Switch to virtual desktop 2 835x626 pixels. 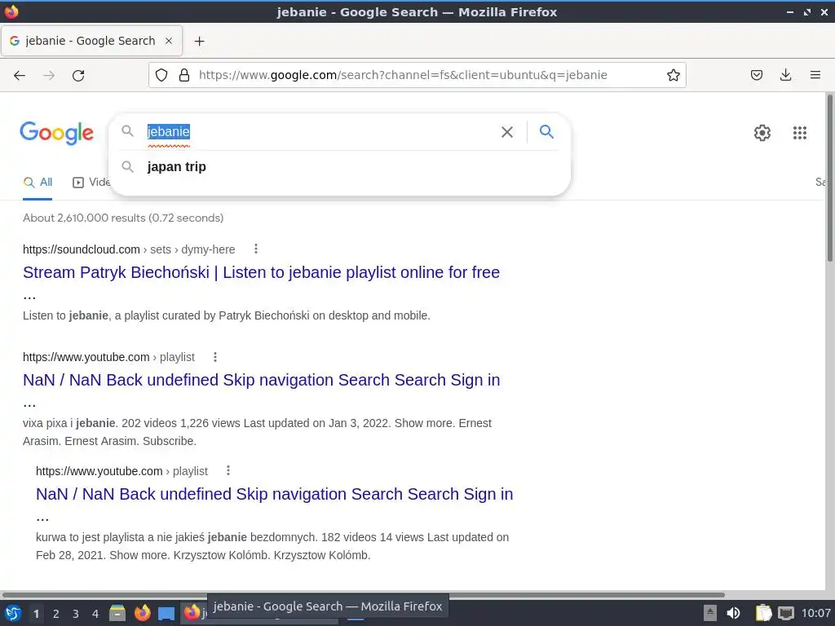pos(55,614)
